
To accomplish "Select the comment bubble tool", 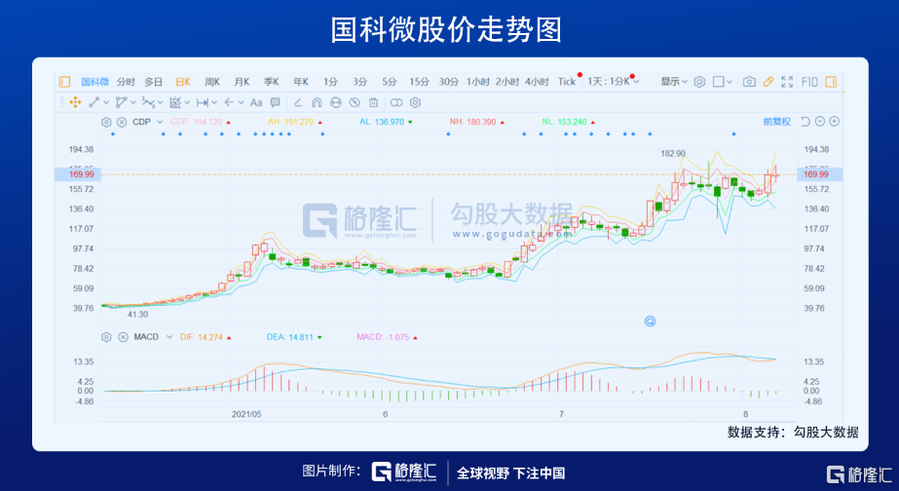I will point(276,102).
